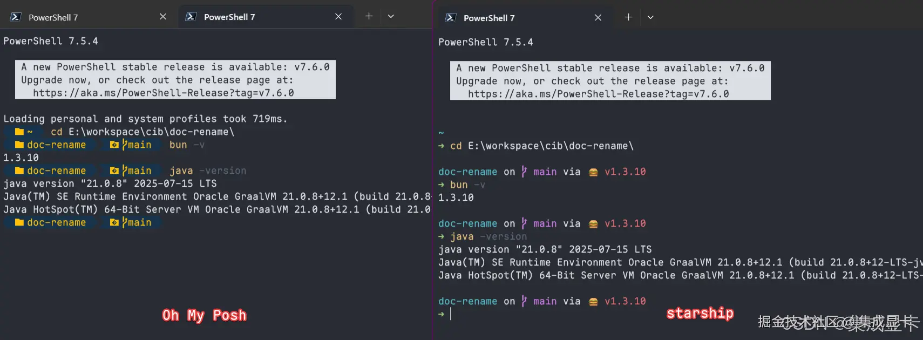Click 'Upgrade now, or check out' line in right window

tap(593, 81)
